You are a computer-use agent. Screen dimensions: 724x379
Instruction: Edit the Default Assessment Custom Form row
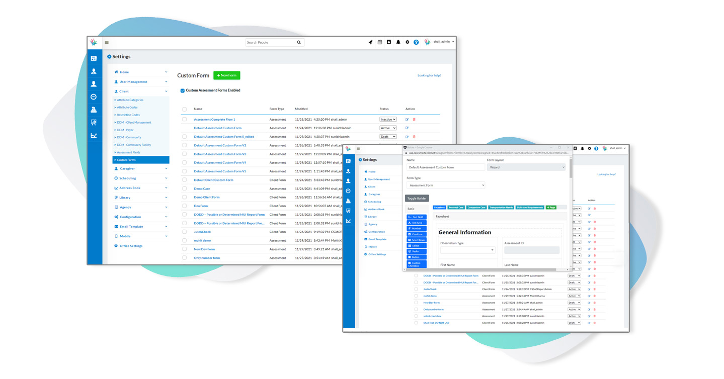pos(407,128)
